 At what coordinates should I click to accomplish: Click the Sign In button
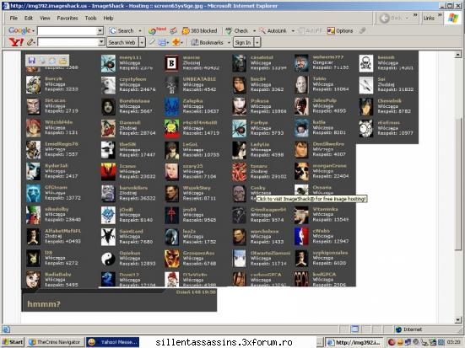tap(243, 42)
